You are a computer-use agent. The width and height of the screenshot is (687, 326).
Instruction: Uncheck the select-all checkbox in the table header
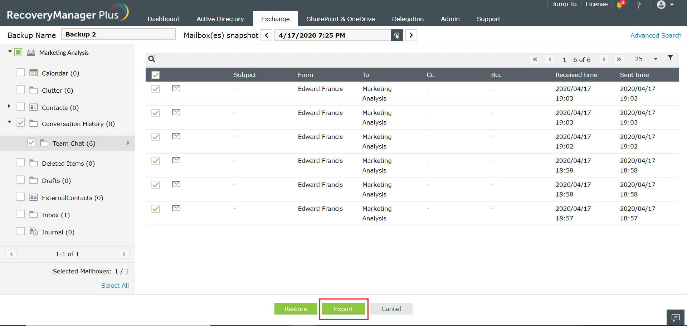[156, 74]
